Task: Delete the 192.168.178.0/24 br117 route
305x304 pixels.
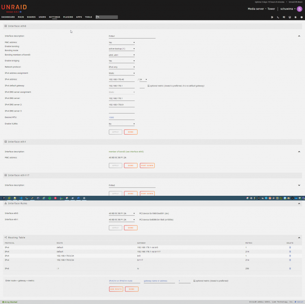Action: [x=290, y=260]
